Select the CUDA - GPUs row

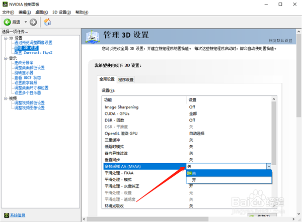tap(187, 114)
